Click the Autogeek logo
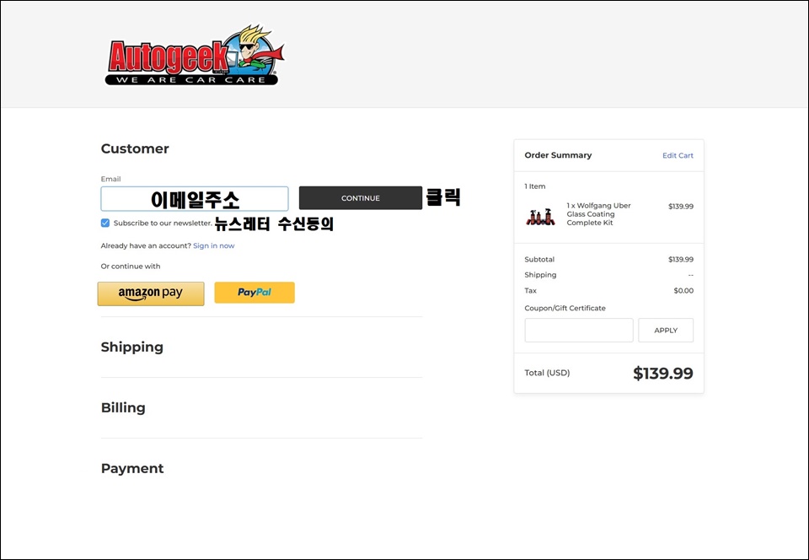The height and width of the screenshot is (560, 809). pyautogui.click(x=195, y=55)
